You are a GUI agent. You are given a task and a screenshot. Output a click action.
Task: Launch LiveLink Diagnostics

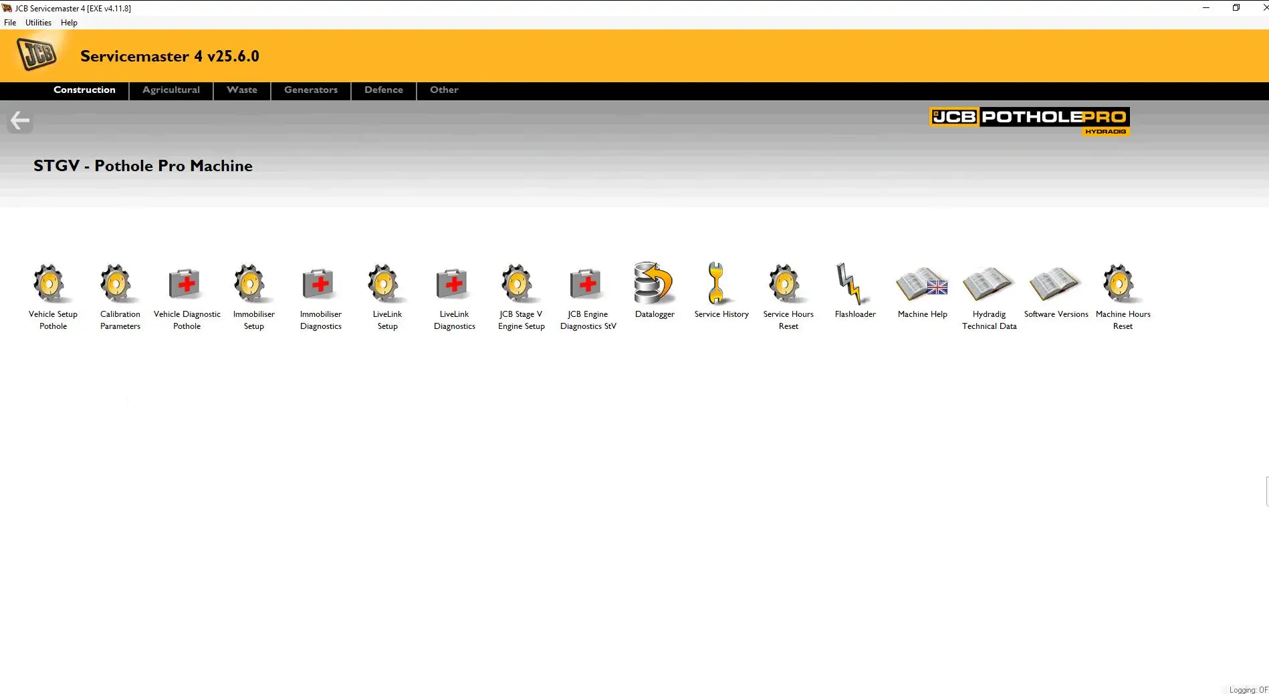coord(454,297)
